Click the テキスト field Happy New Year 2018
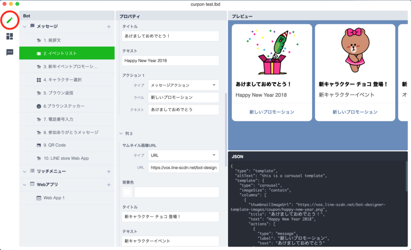The height and width of the screenshot is (250, 411). 170,60
